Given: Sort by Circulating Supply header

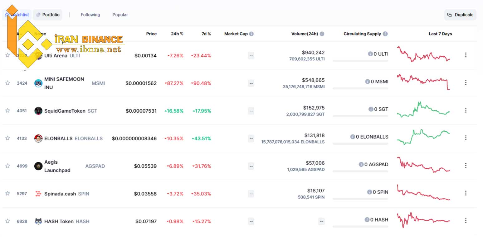Looking at the screenshot, I should [362, 34].
